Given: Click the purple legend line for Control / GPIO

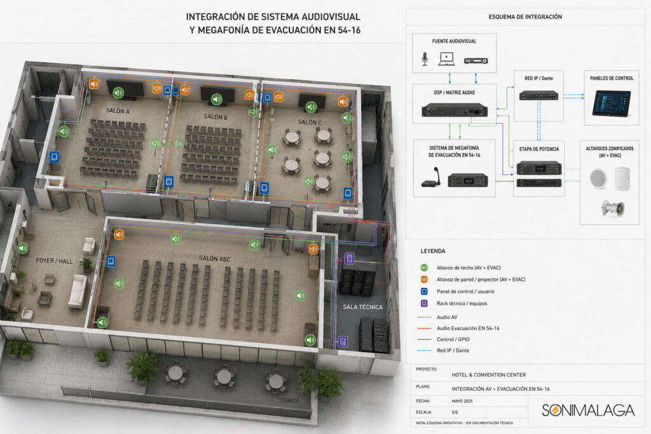Looking at the screenshot, I should 424,339.
